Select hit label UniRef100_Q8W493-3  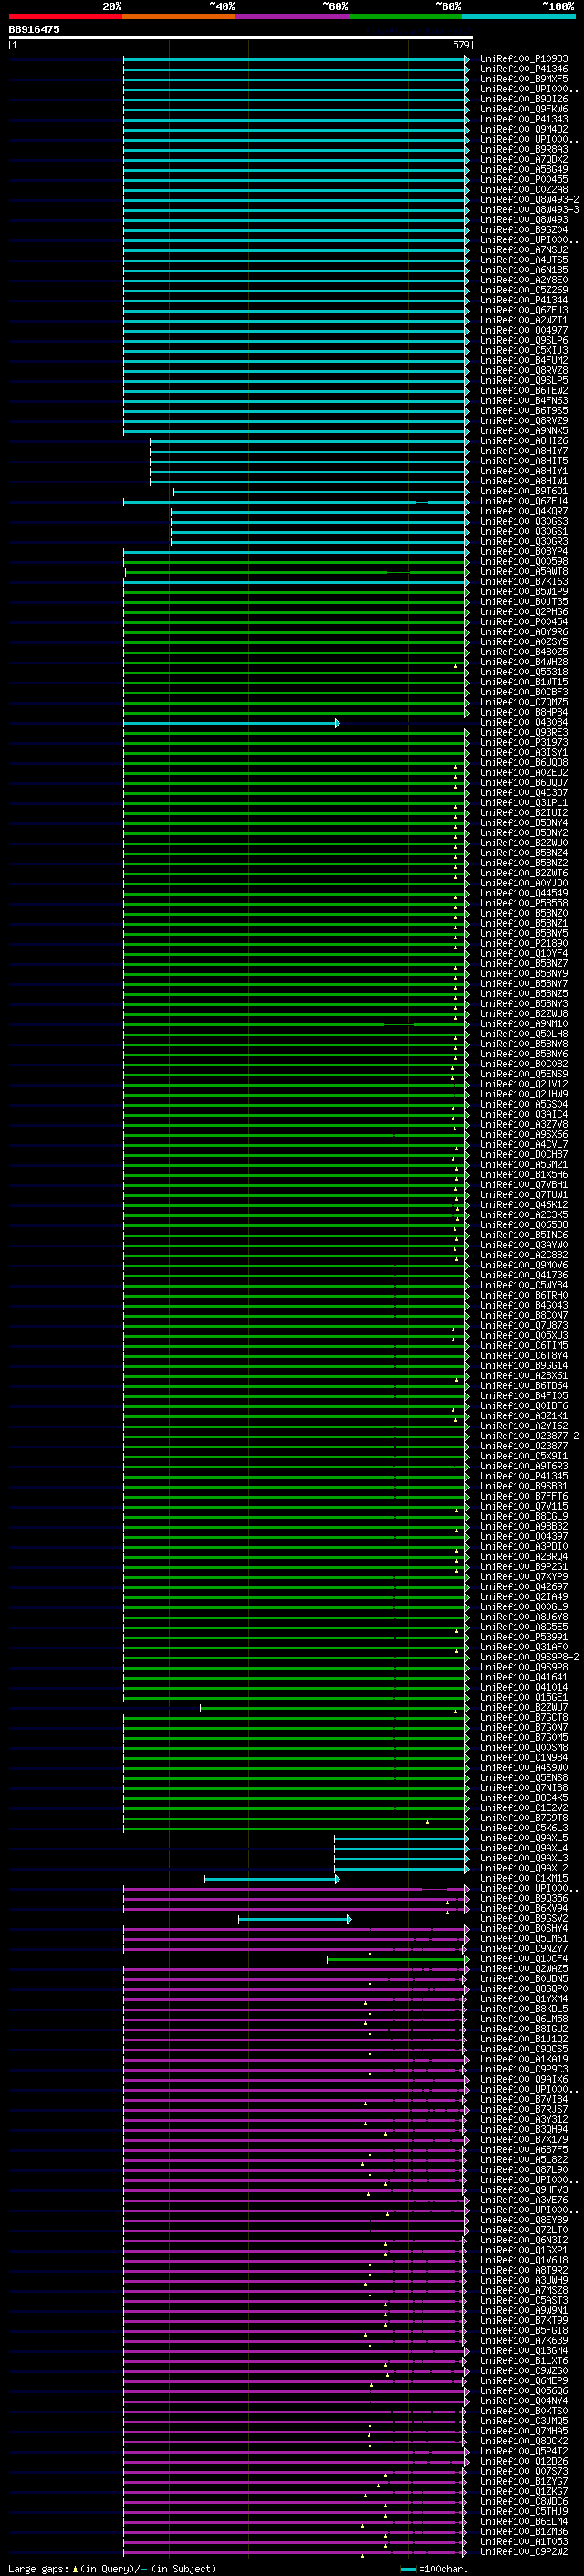529,210
